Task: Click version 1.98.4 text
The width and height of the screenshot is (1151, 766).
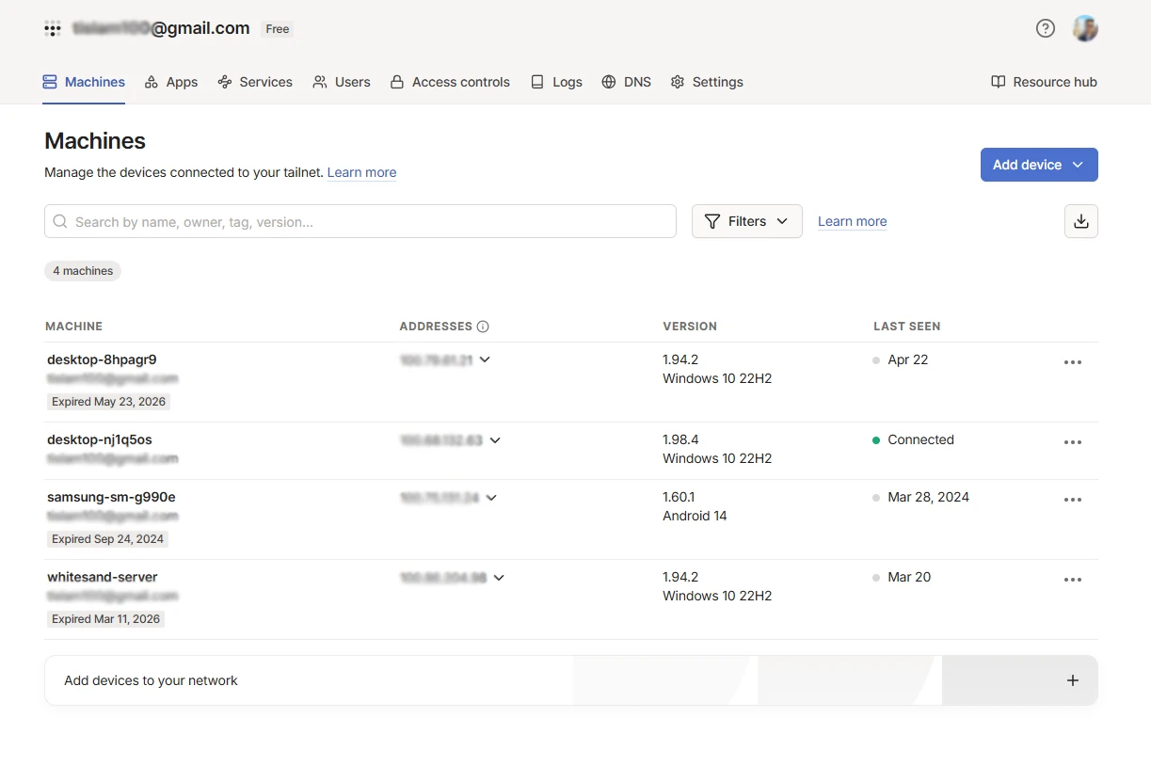Action: [680, 439]
